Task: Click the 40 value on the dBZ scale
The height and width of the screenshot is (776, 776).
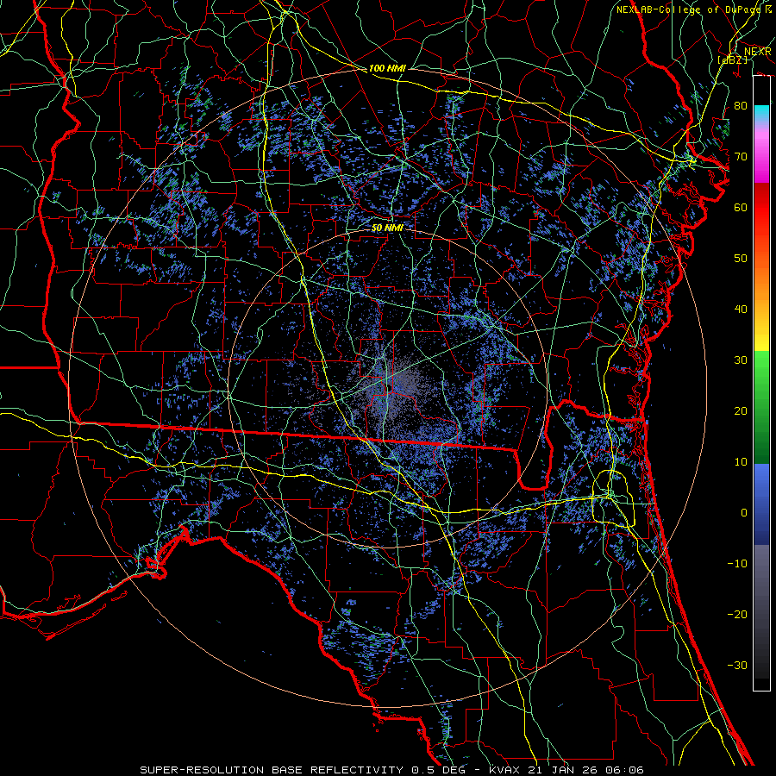Action: coord(741,310)
